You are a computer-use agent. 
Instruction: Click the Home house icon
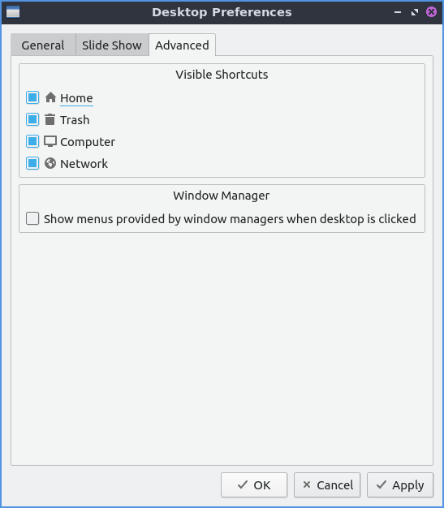click(50, 97)
